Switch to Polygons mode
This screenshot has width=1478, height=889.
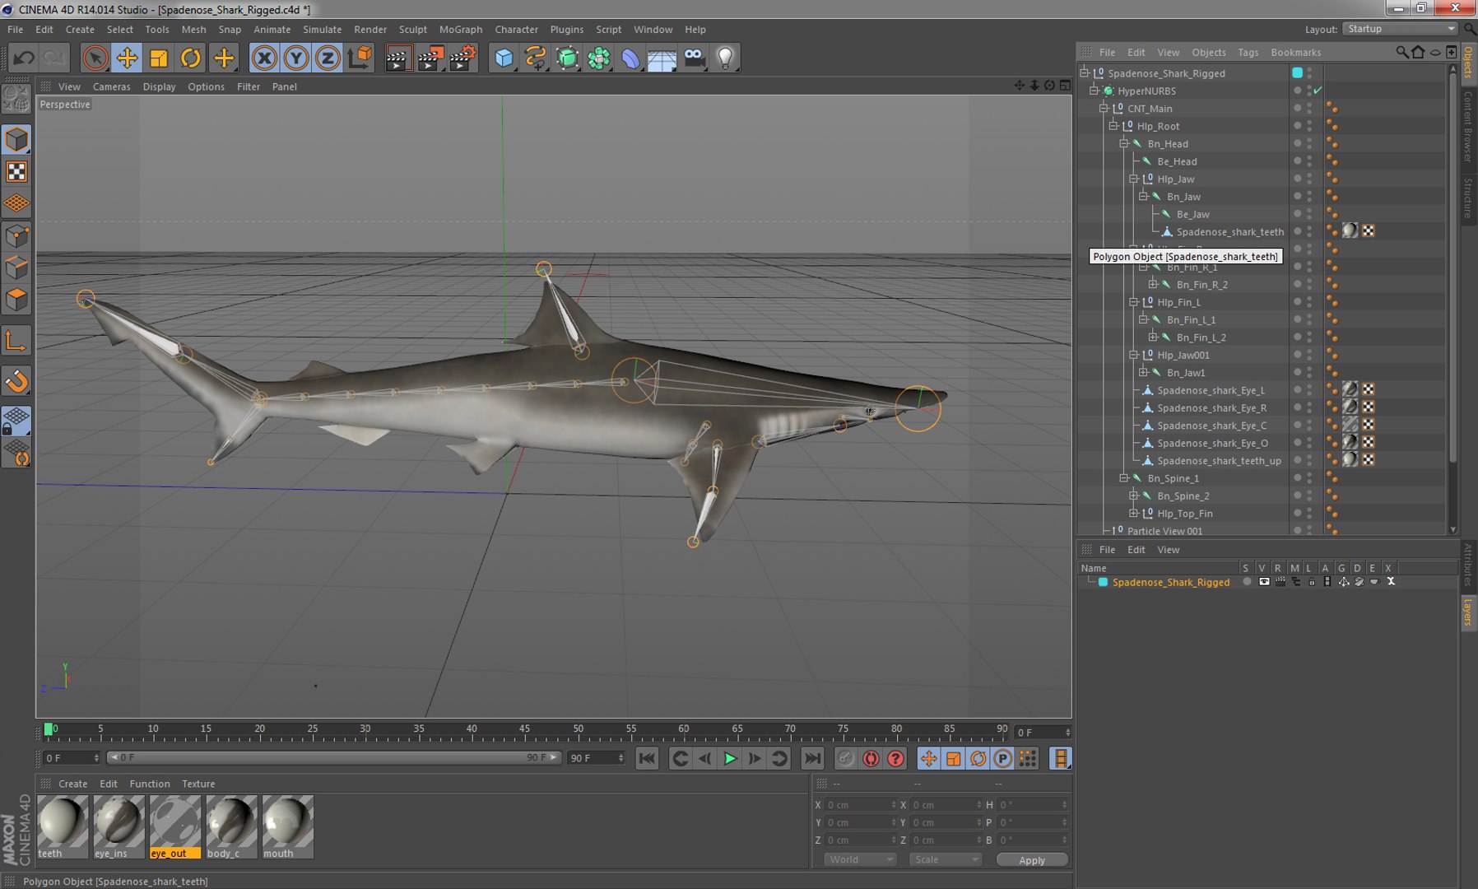16,300
